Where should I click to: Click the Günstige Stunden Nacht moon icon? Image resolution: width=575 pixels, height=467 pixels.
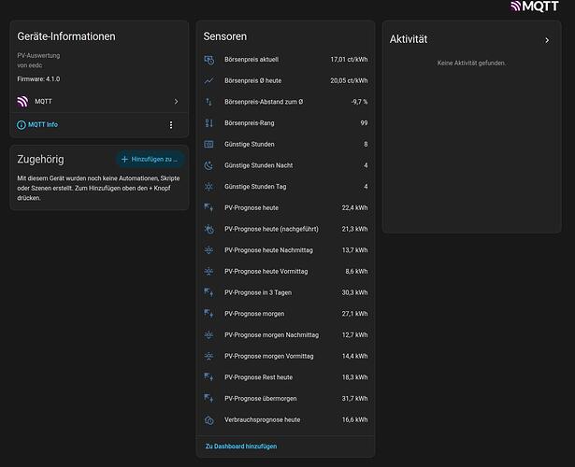coord(209,165)
